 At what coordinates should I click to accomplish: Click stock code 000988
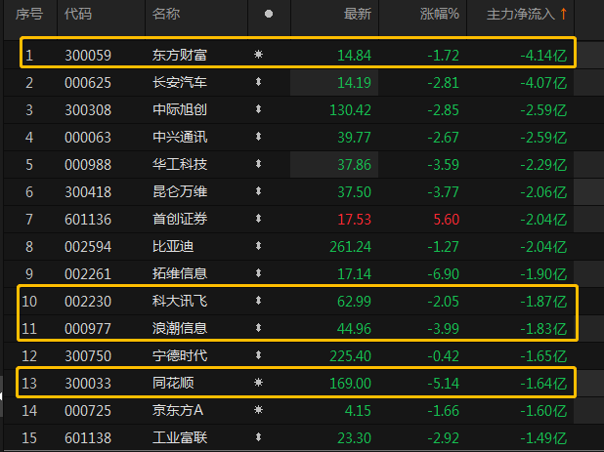(88, 165)
